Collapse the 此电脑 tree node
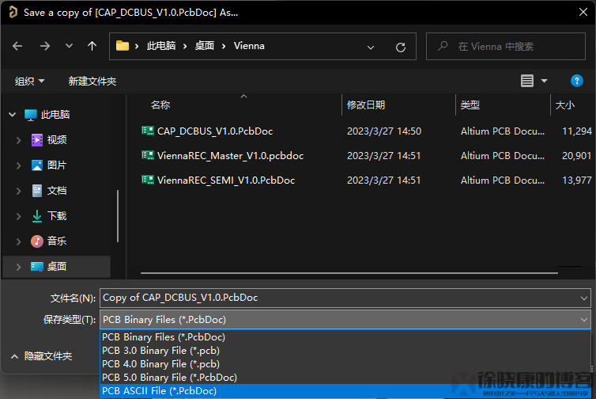Viewport: 596px width, 399px height. [x=12, y=115]
